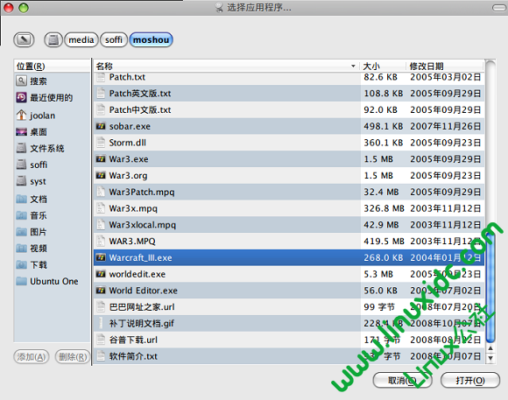Viewport: 508px width, 400px height.
Task: Select the Patch.txt file icon
Action: point(101,77)
